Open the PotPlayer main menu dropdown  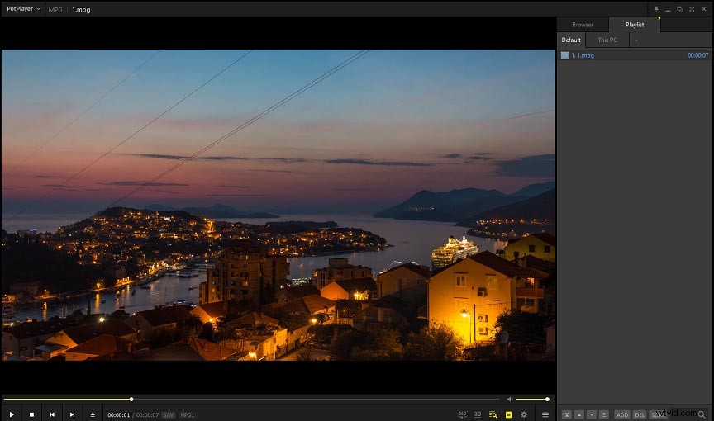(x=22, y=8)
